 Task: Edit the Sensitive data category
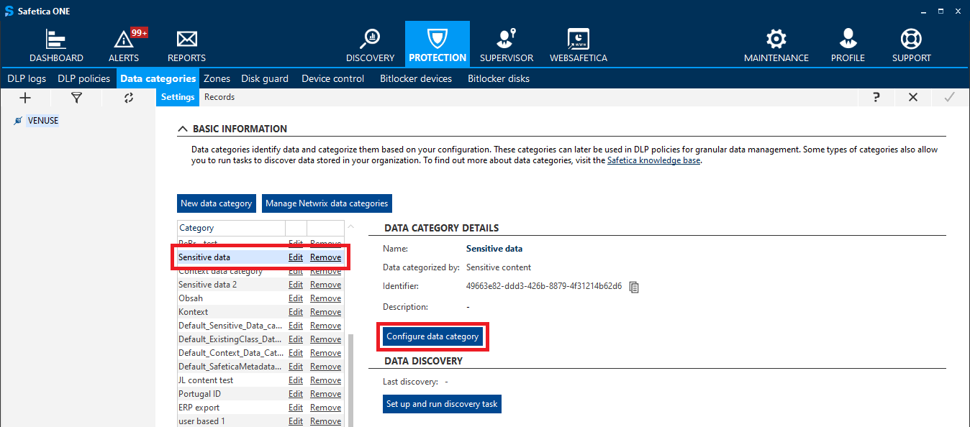click(x=296, y=257)
